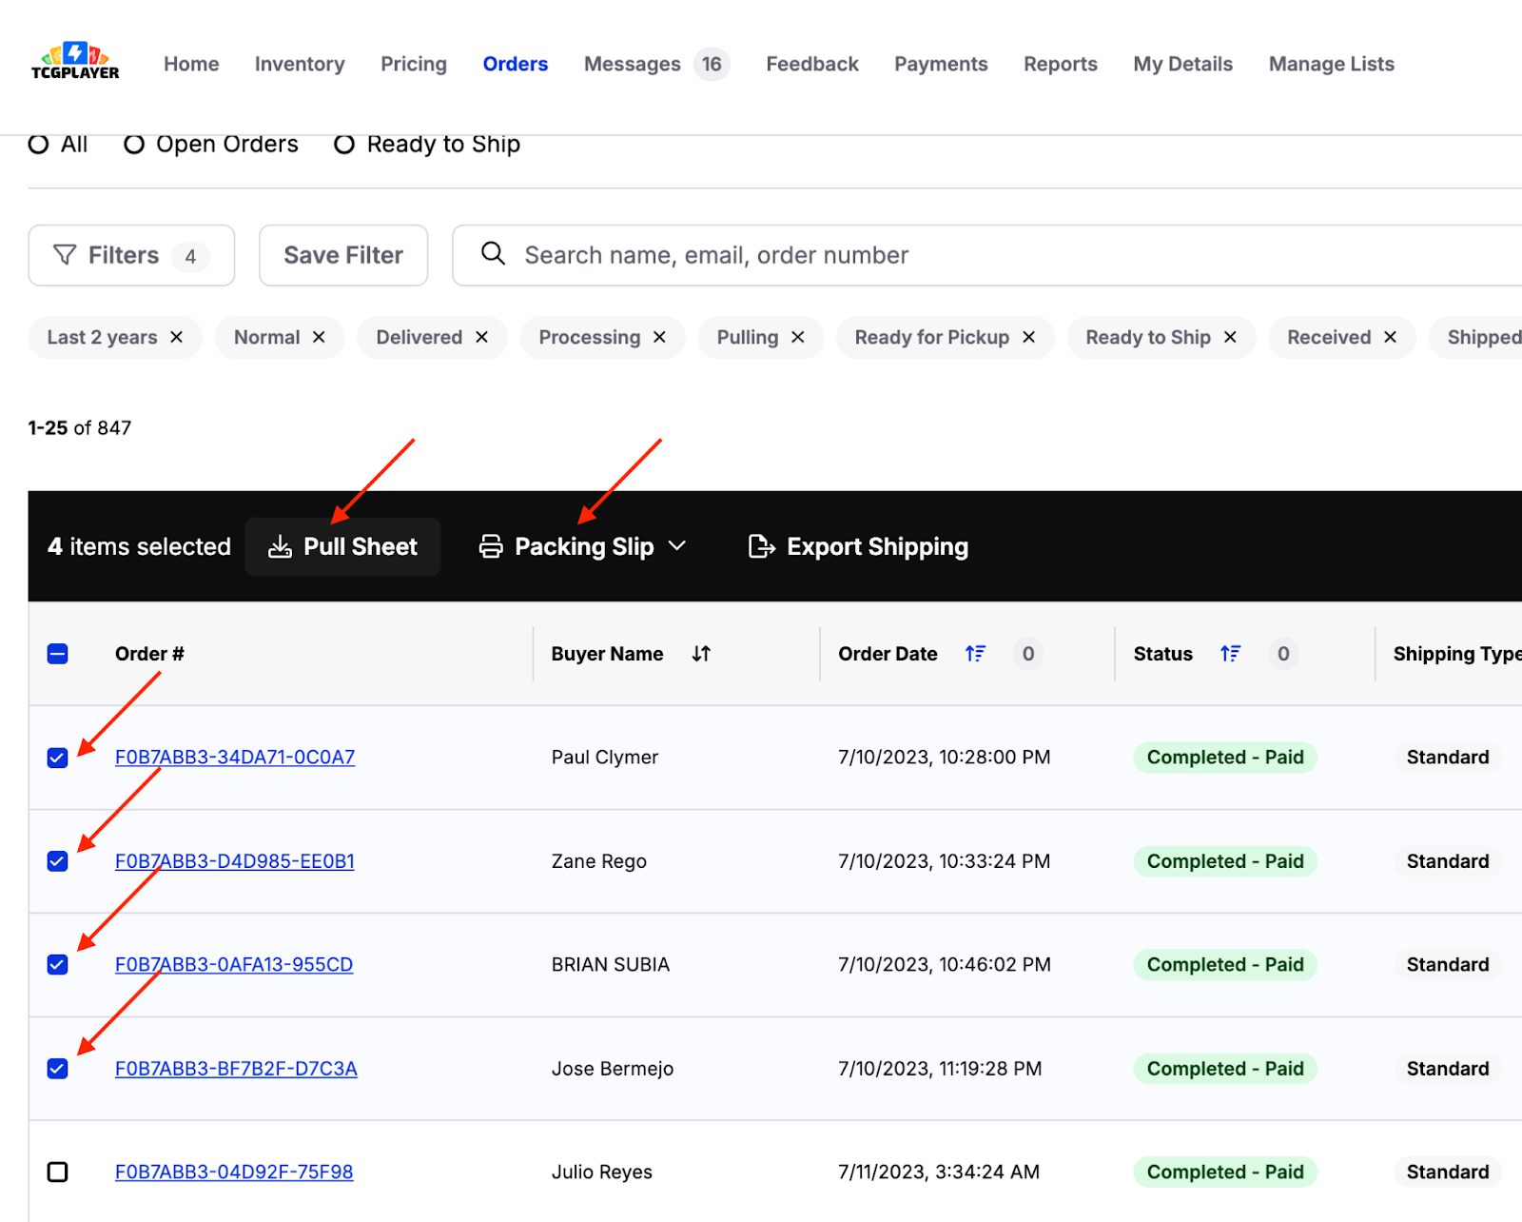The width and height of the screenshot is (1522, 1222).
Task: Select the All orders radio button
Action: (38, 144)
